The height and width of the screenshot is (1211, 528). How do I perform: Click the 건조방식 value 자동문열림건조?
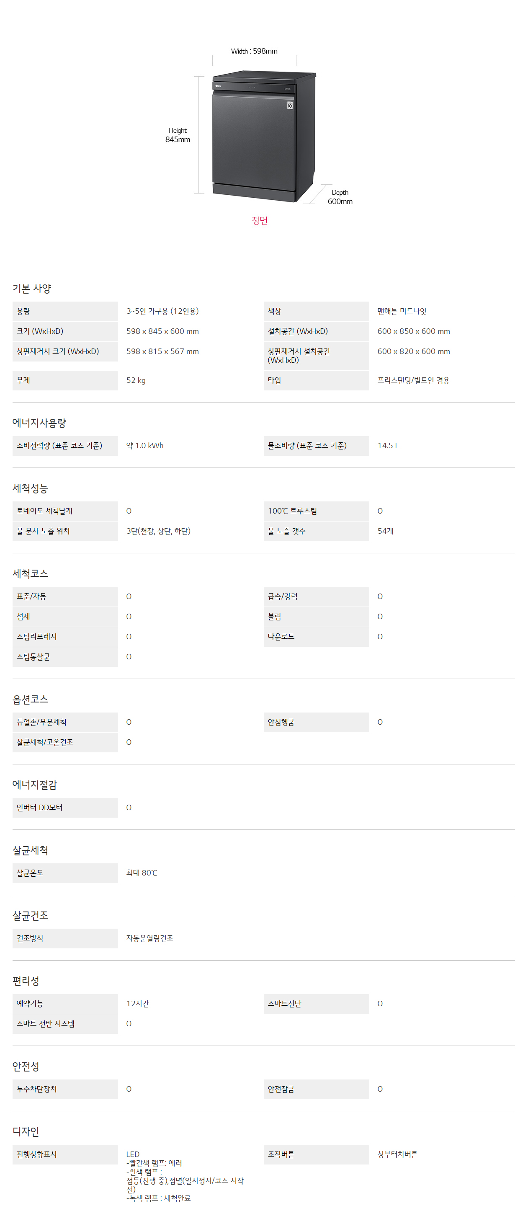click(x=150, y=938)
